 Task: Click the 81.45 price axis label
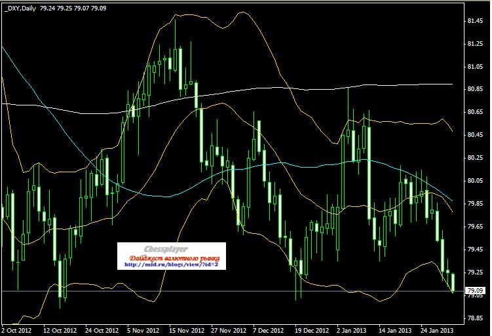point(476,21)
